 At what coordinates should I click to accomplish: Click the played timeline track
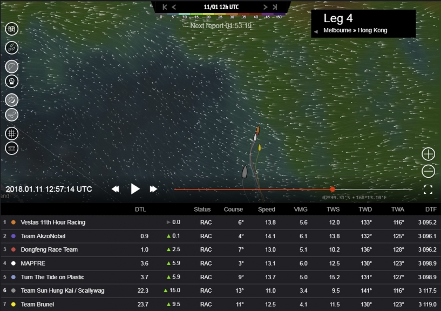coord(253,190)
